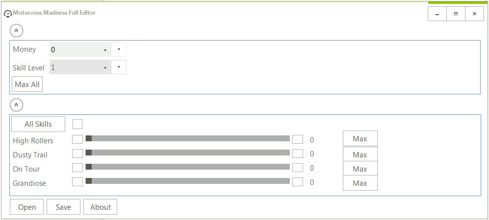489x220 pixels.
Task: Tick the checkbox beside All Skills
Action: (x=77, y=124)
